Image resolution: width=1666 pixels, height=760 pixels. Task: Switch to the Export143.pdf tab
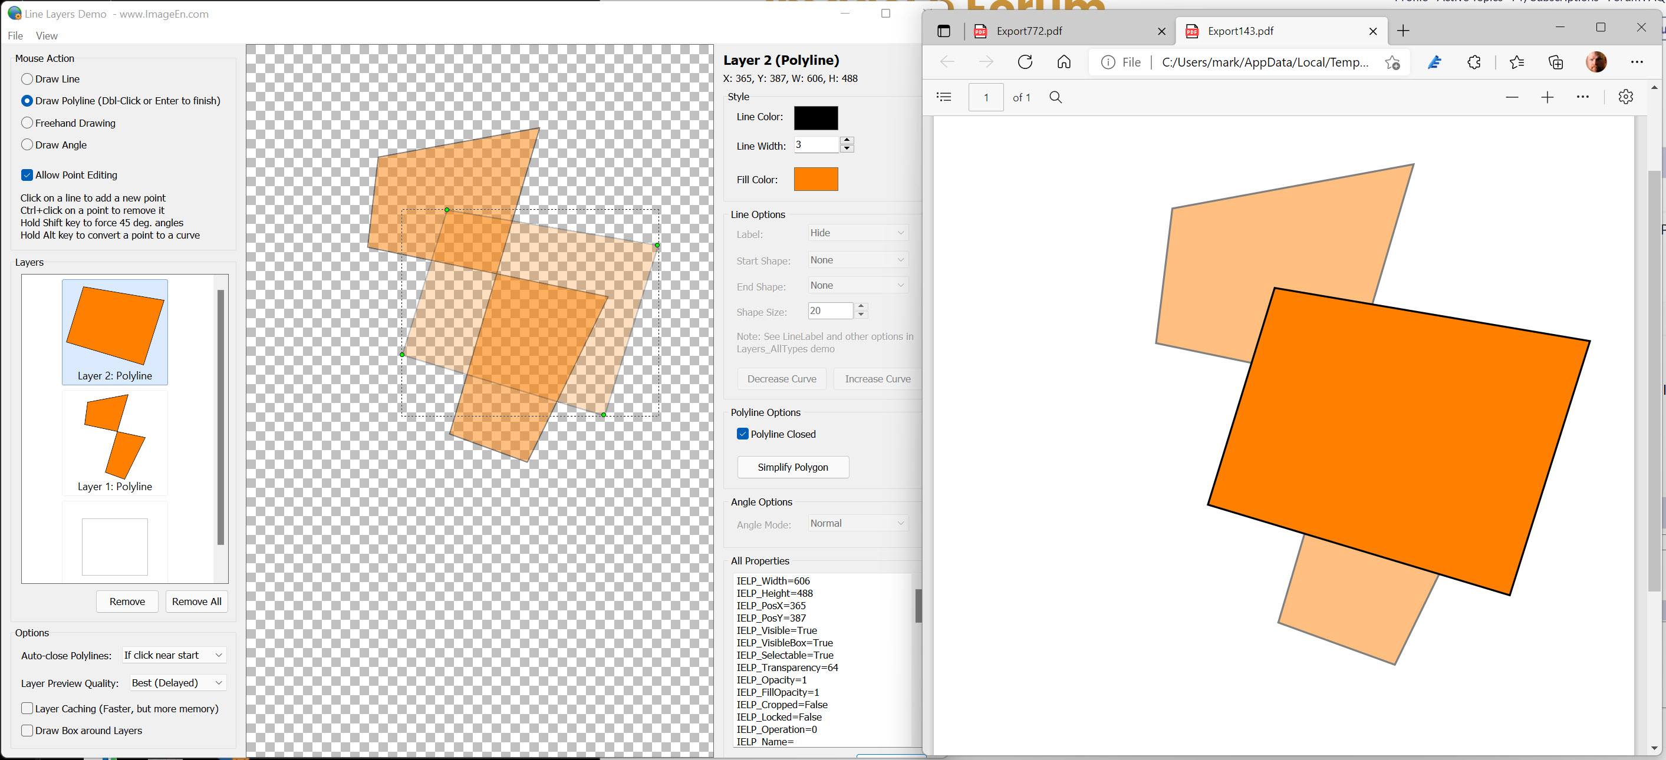[x=1280, y=31]
